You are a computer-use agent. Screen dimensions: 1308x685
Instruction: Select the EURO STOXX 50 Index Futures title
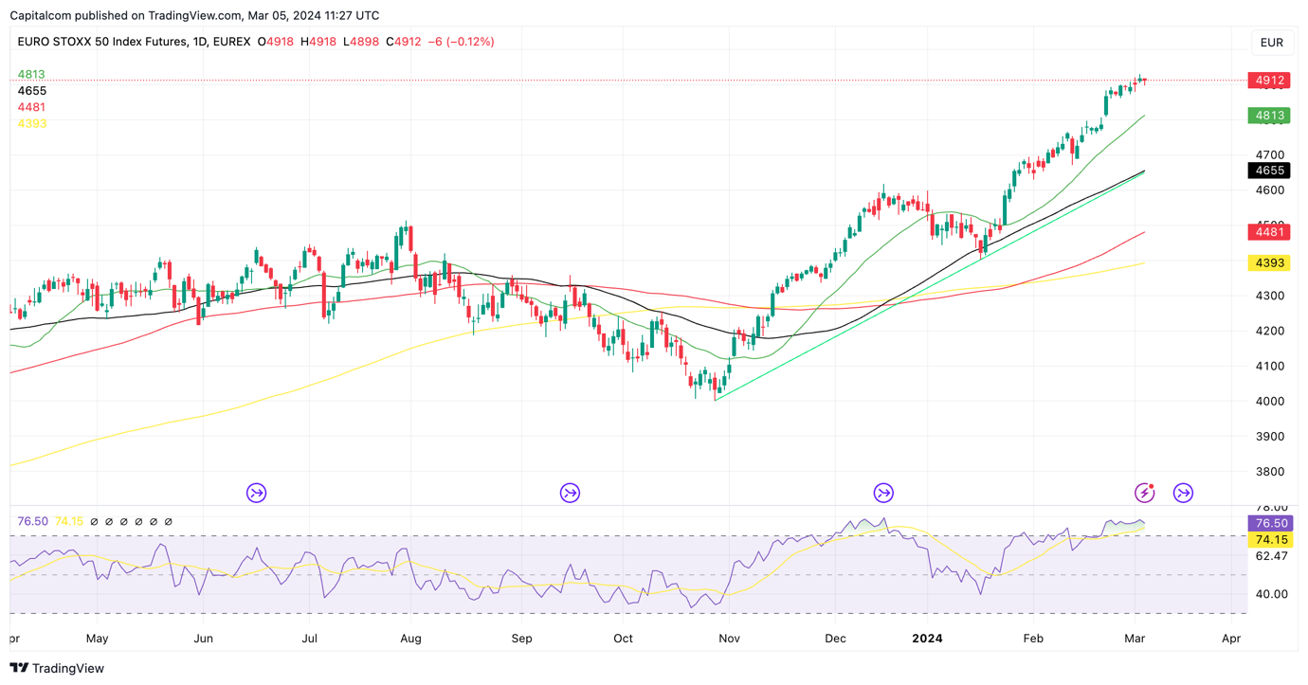click(x=135, y=42)
